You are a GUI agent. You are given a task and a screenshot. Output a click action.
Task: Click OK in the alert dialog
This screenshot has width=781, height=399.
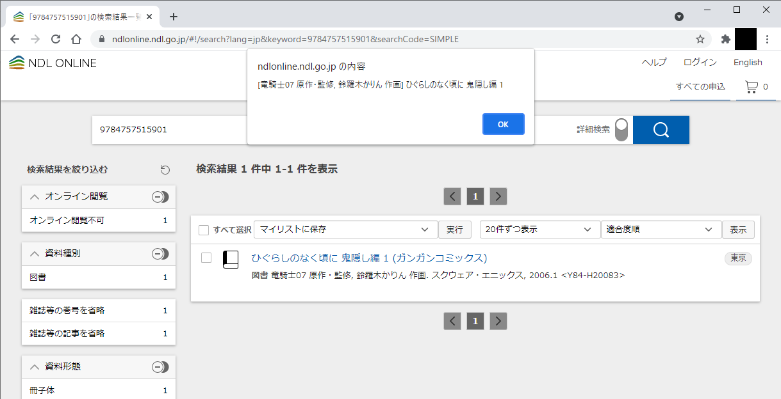503,124
